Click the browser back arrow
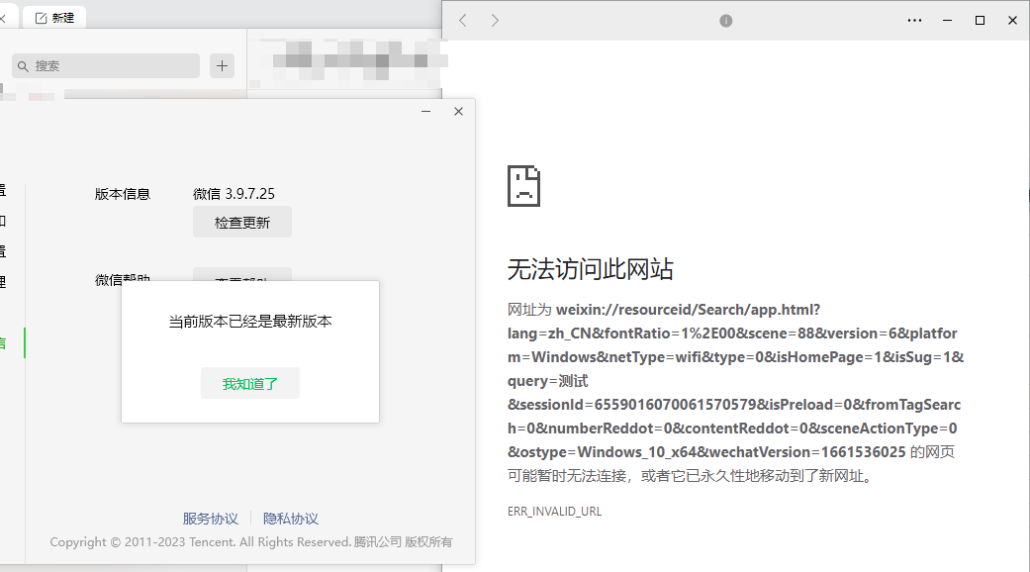The image size is (1030, 572). click(462, 21)
